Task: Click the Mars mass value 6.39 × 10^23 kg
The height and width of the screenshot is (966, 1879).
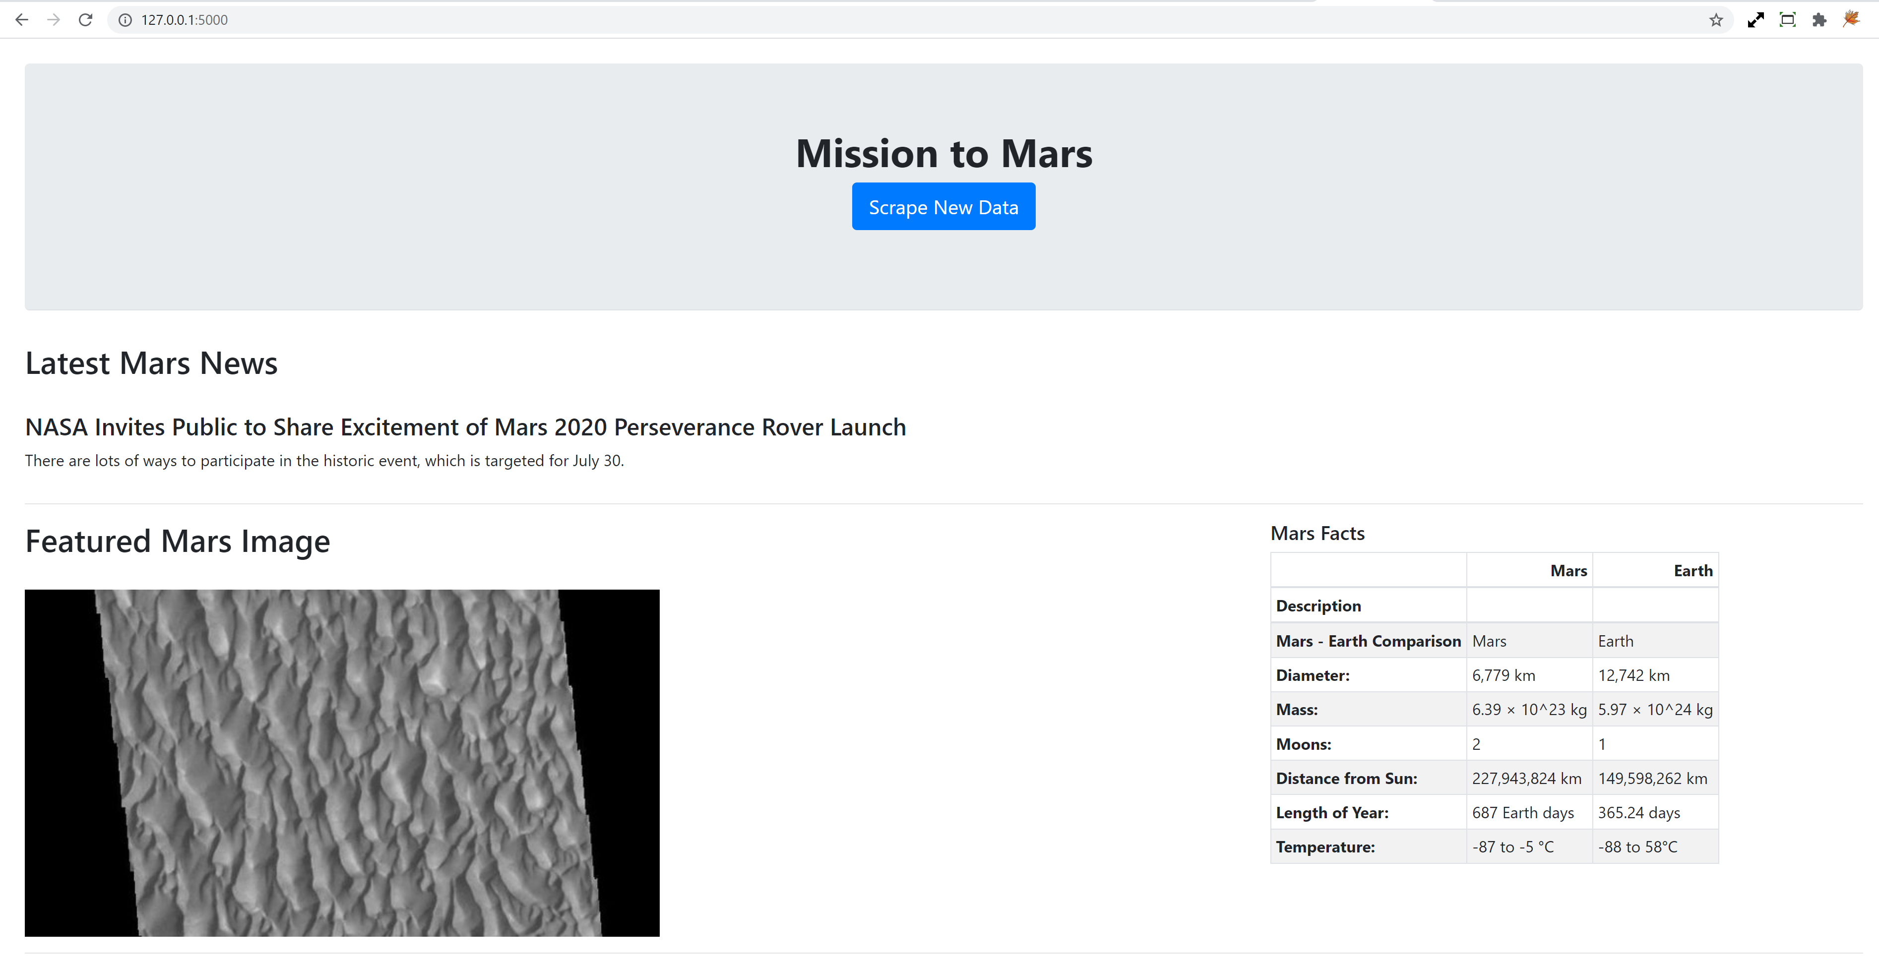Action: tap(1529, 710)
